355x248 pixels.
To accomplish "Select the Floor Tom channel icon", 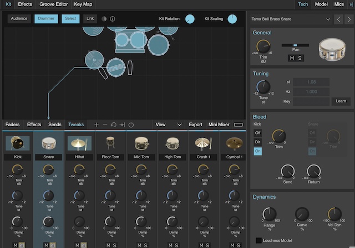I will pyautogui.click(x=110, y=144).
